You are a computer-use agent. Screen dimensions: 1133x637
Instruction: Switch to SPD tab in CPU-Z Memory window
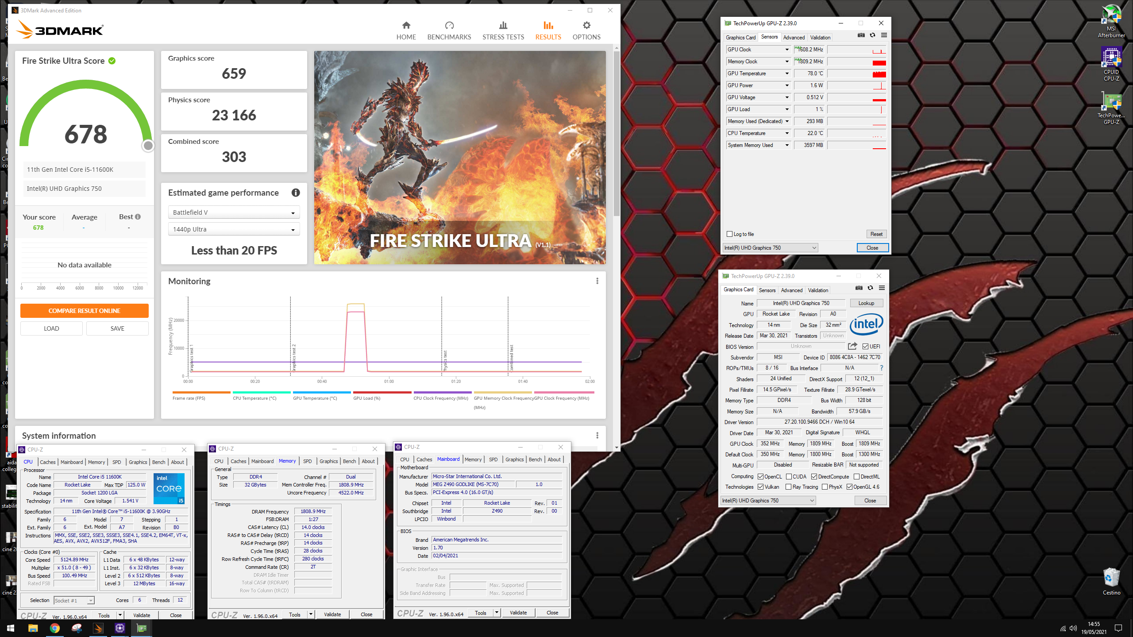[x=307, y=461]
